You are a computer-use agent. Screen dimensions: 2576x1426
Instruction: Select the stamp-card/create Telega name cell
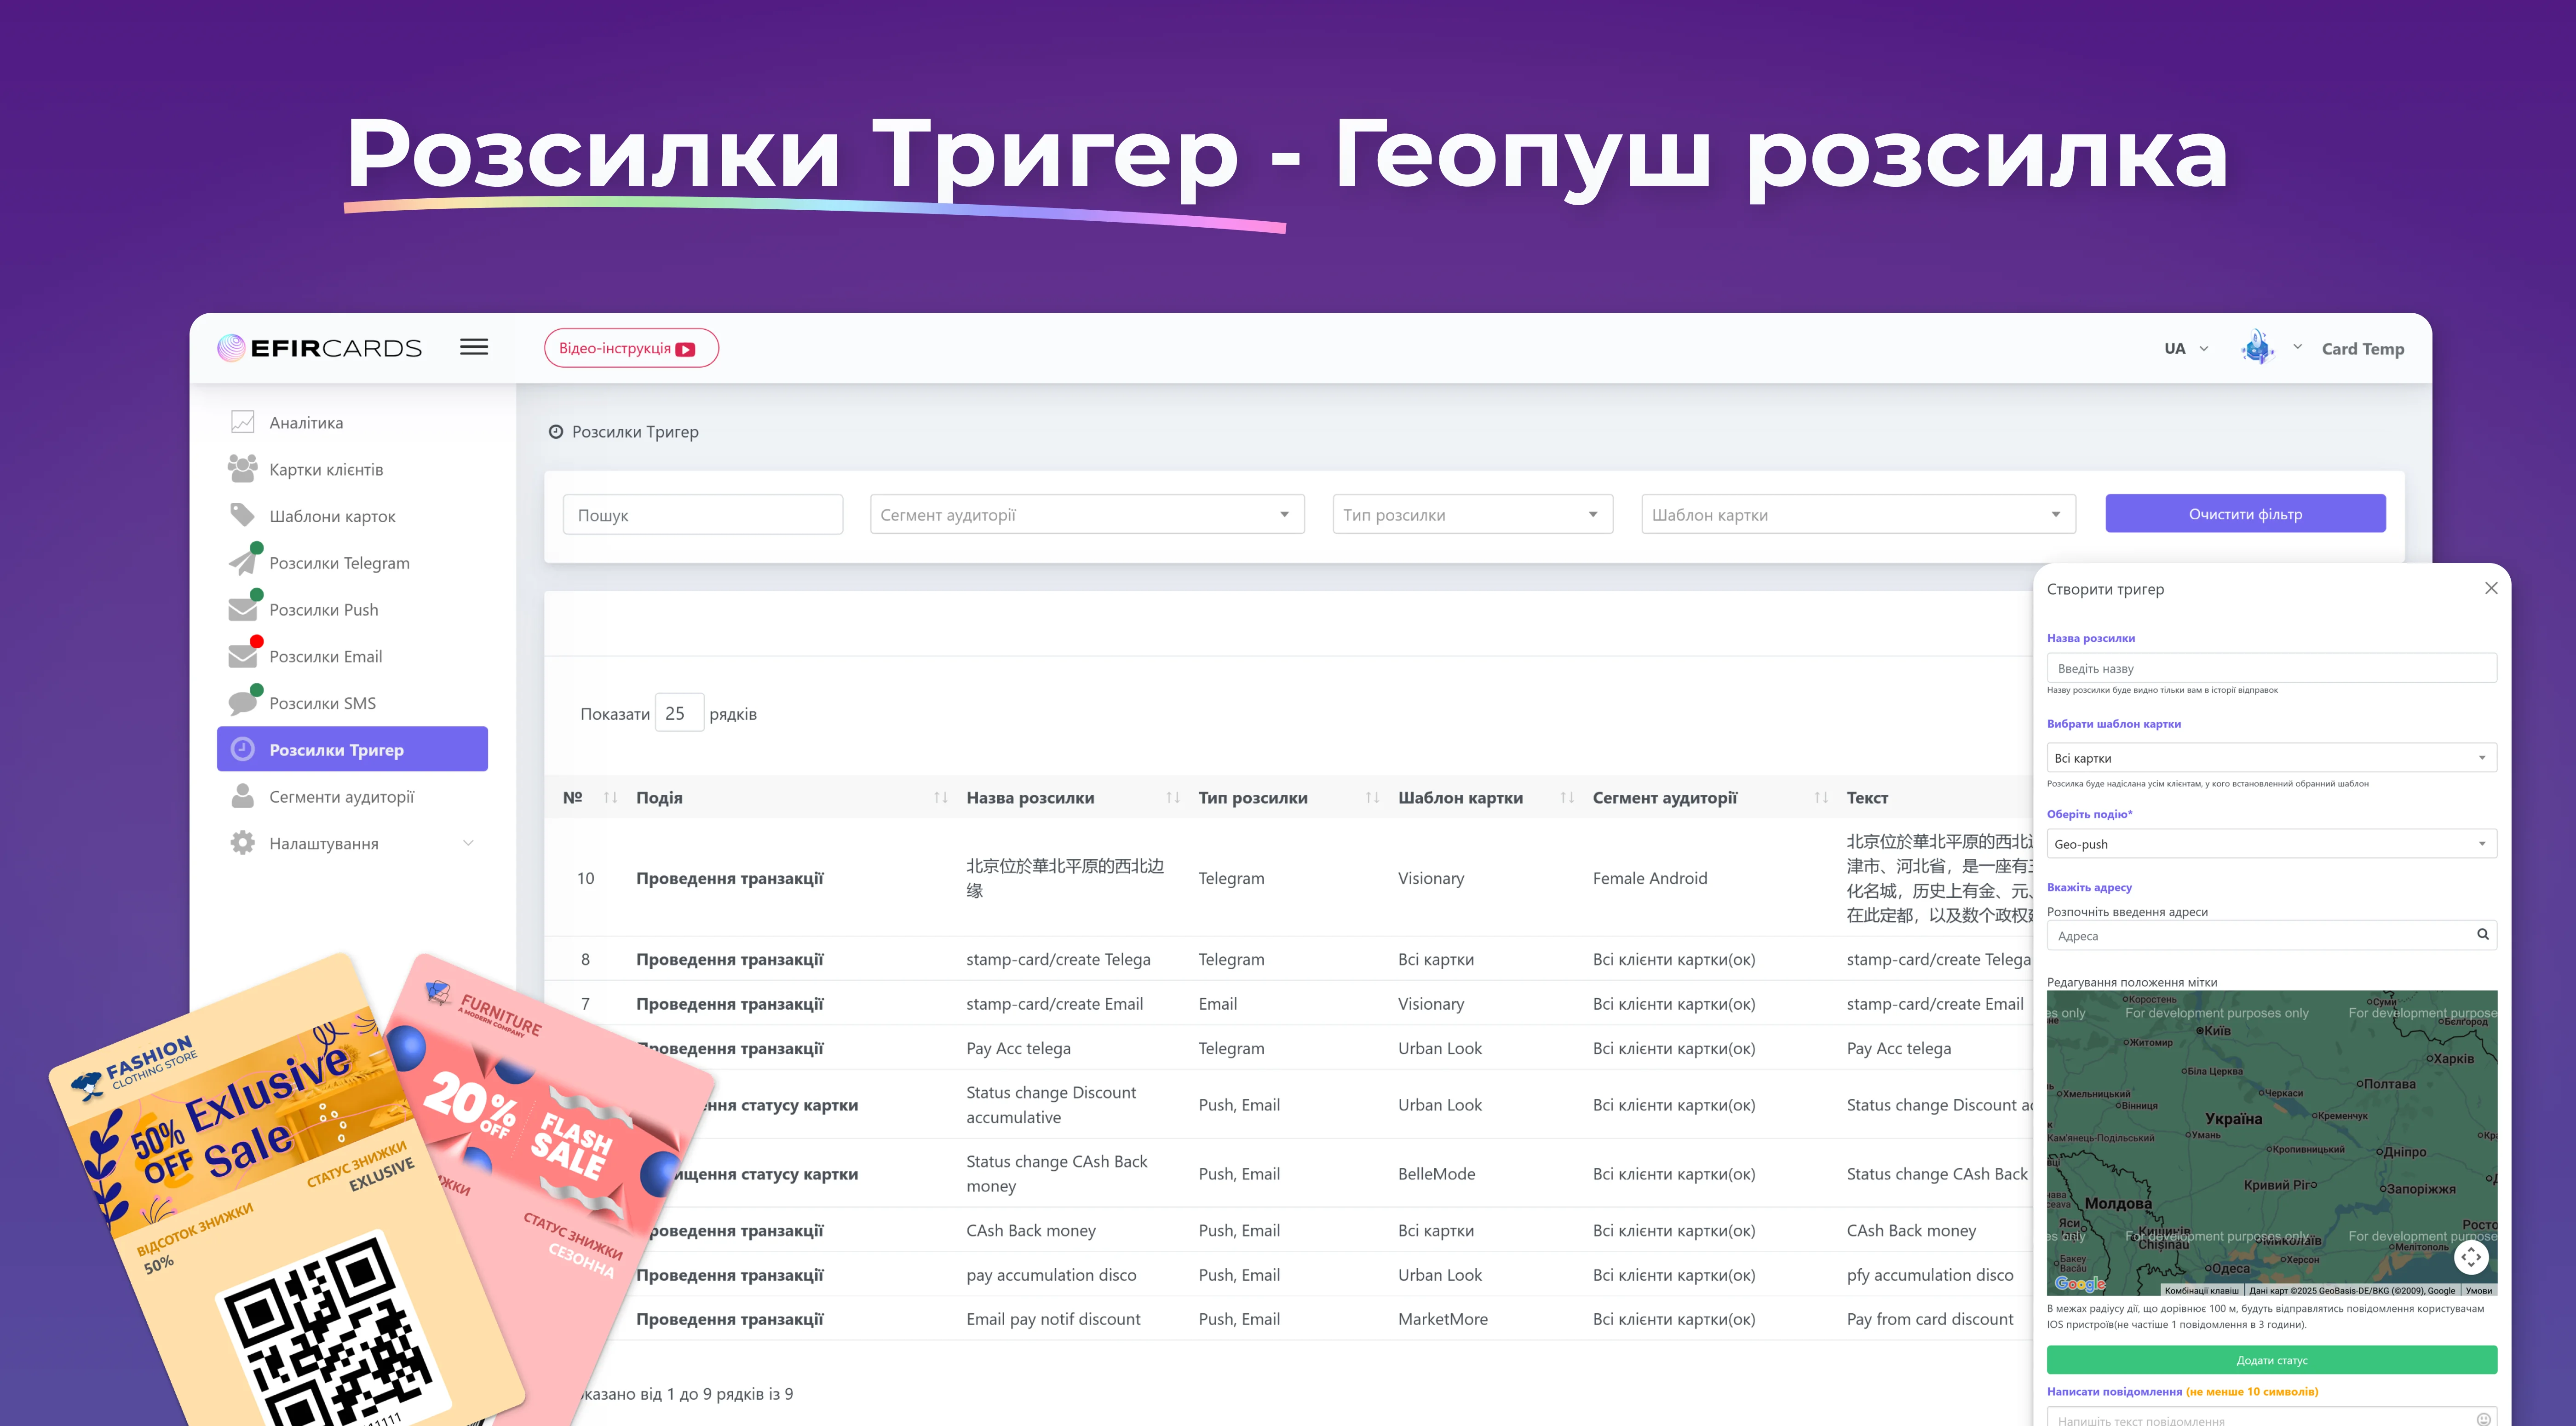click(x=1058, y=959)
